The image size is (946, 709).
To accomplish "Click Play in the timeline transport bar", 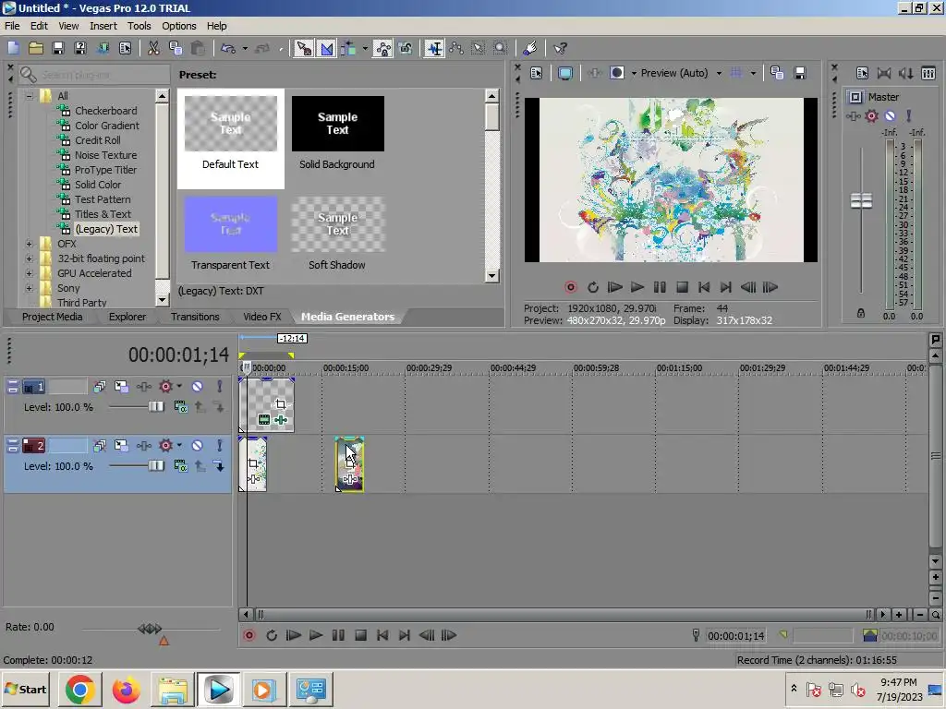I will [316, 635].
